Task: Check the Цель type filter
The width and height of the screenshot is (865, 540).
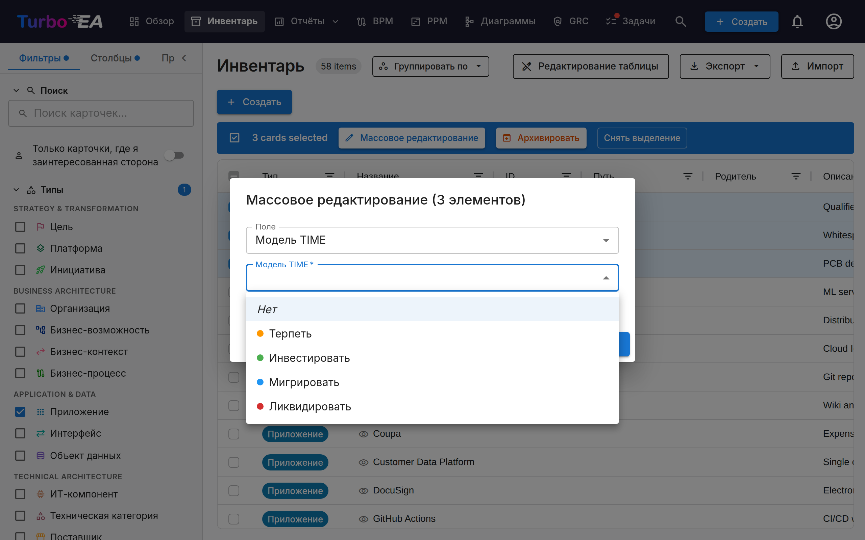Action: coord(20,227)
